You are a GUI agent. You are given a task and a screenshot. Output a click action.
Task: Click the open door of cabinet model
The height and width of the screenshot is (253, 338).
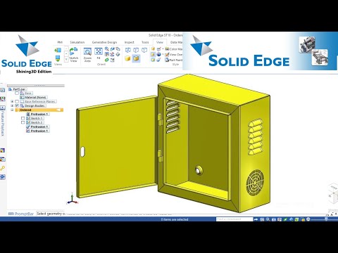[x=117, y=146]
